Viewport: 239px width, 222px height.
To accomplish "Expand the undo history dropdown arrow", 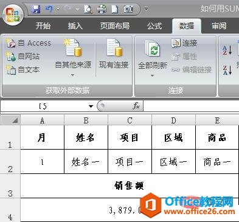I will [x=58, y=9].
